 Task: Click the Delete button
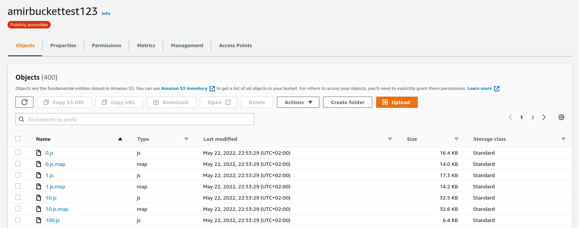click(257, 102)
